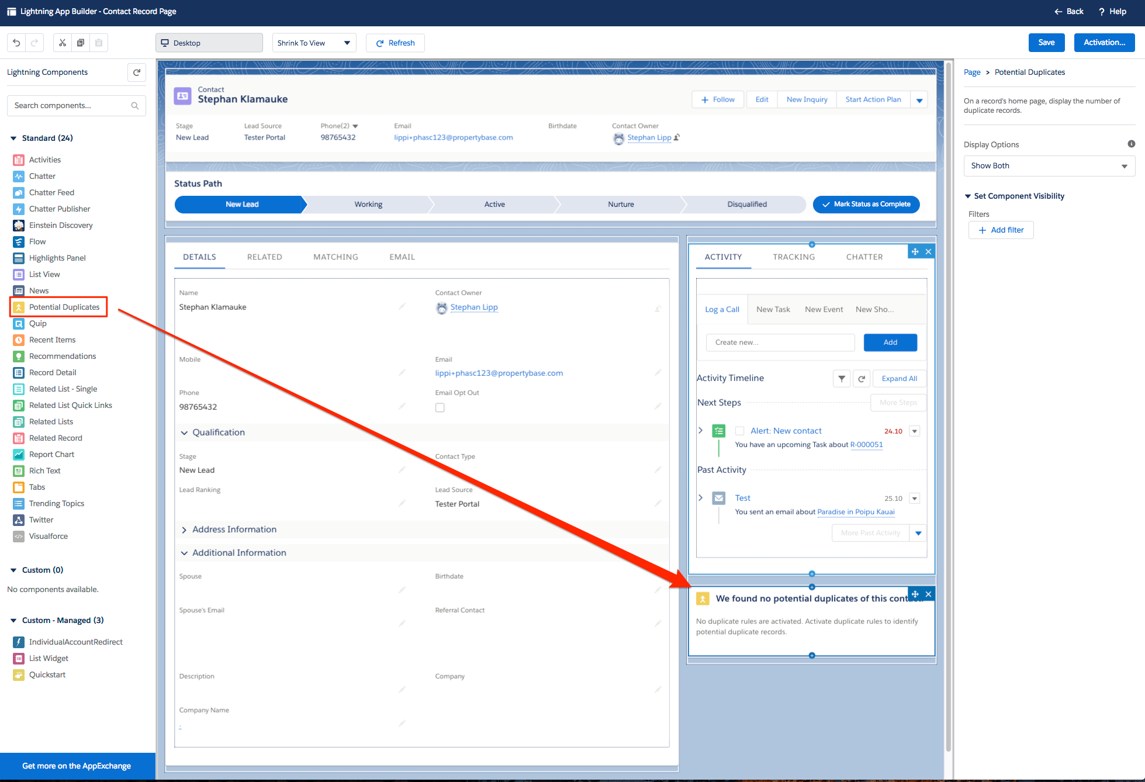Toggle the Email Opt Out checkbox

coord(440,407)
